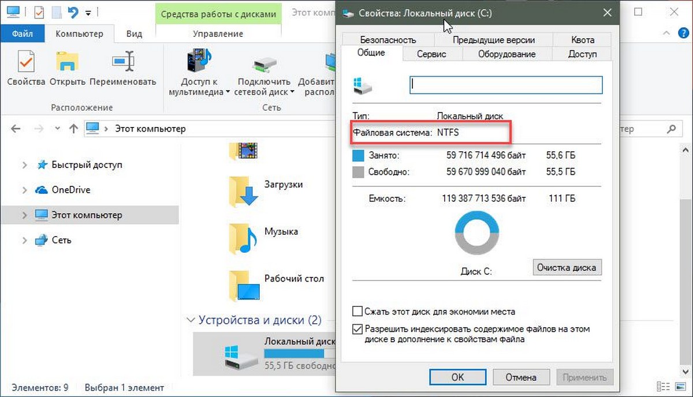Open the Downloads (Загрузки) folder icon

pyautogui.click(x=244, y=191)
